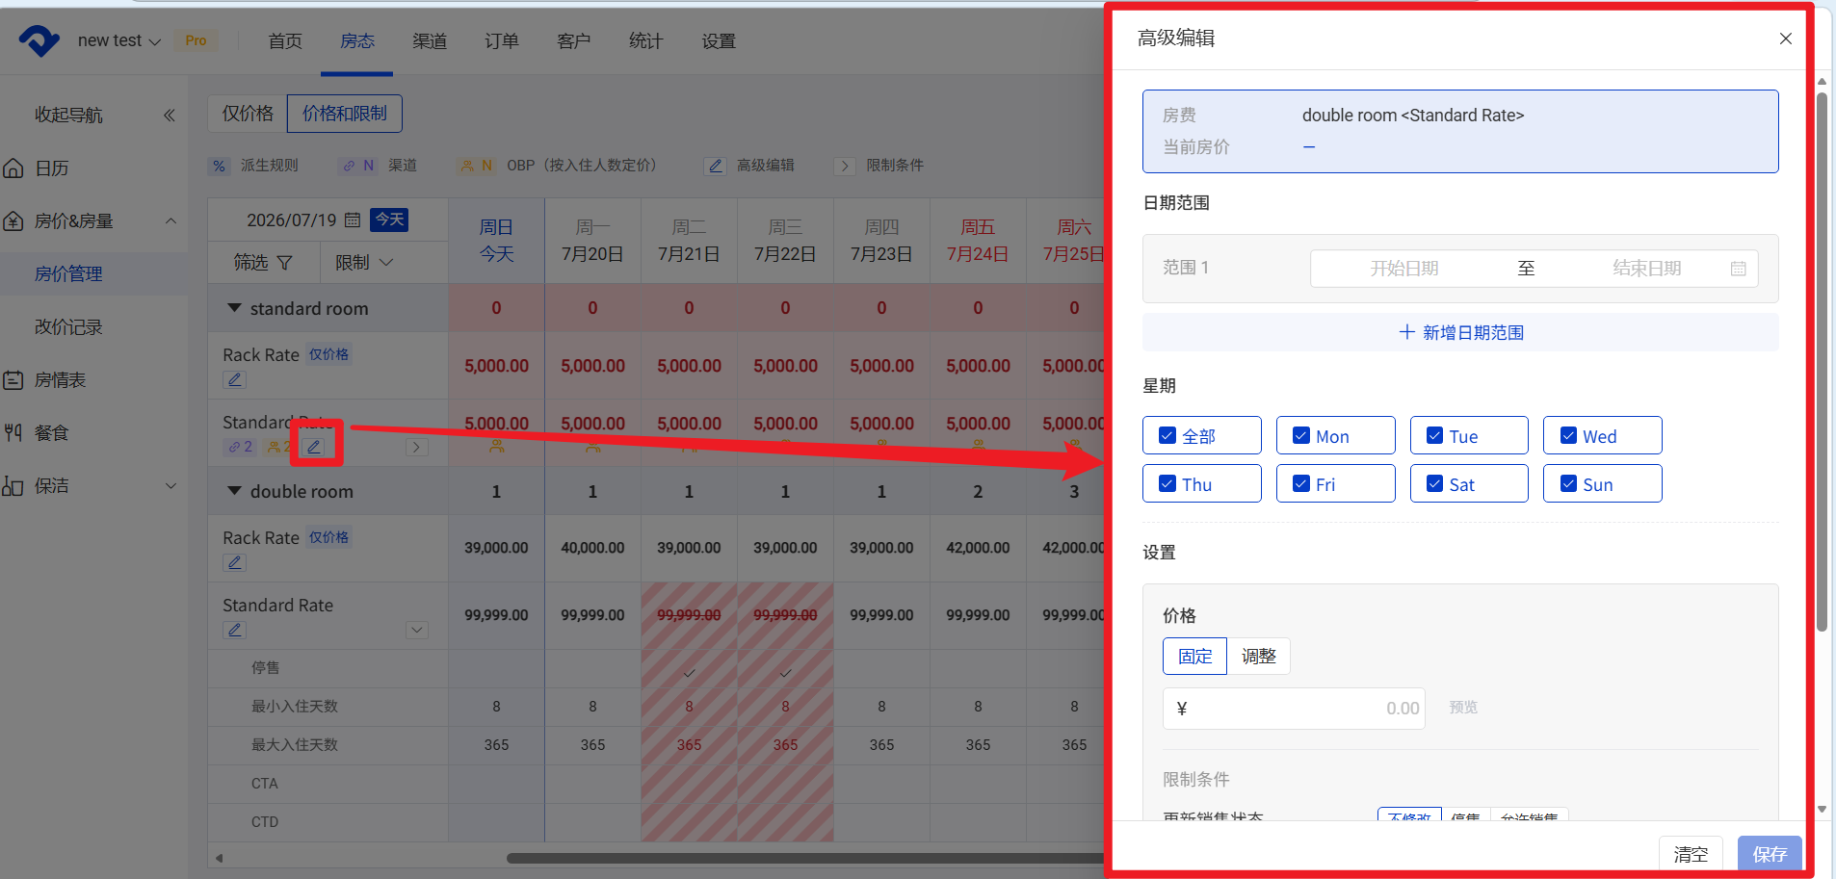
Task: Click 餐食 fork icon in sidebar
Action: click(13, 433)
